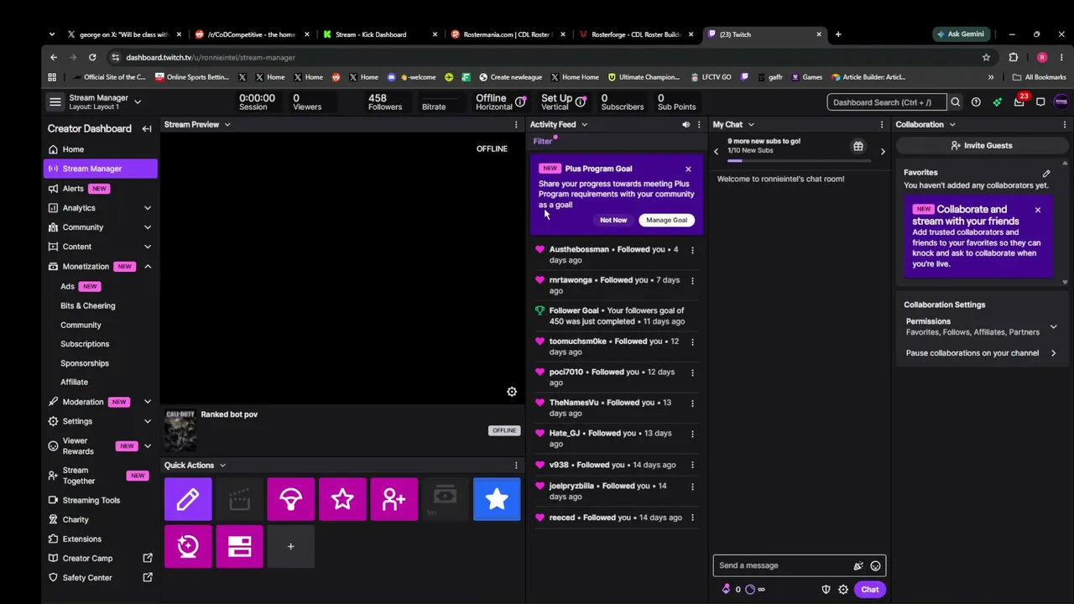Screen dimensions: 1074x604
Task: Expand the Permissions collaboration setting
Action: pyautogui.click(x=1053, y=327)
